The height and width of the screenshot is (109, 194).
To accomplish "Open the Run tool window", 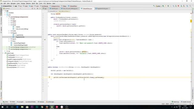I will tap(5, 102).
